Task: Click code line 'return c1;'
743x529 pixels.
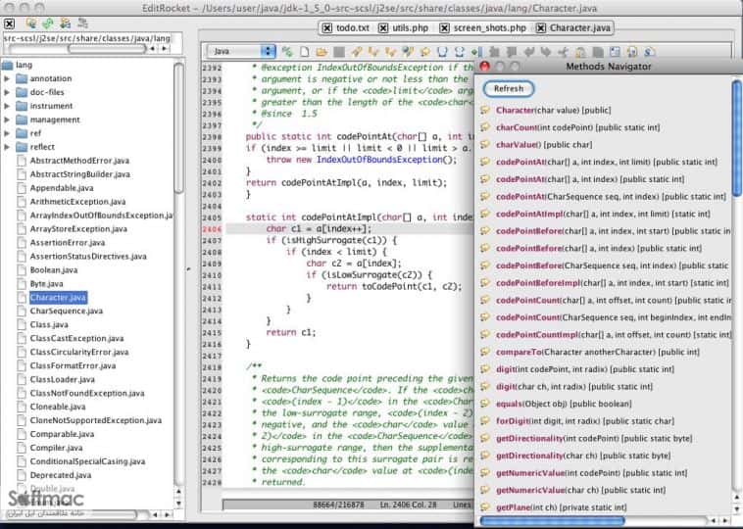Action: 290,332
